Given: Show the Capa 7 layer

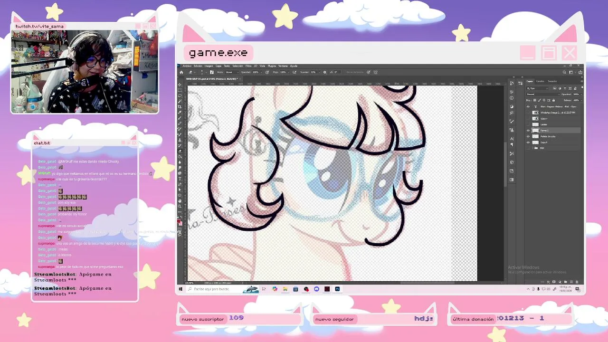Looking at the screenshot, I should point(528,119).
